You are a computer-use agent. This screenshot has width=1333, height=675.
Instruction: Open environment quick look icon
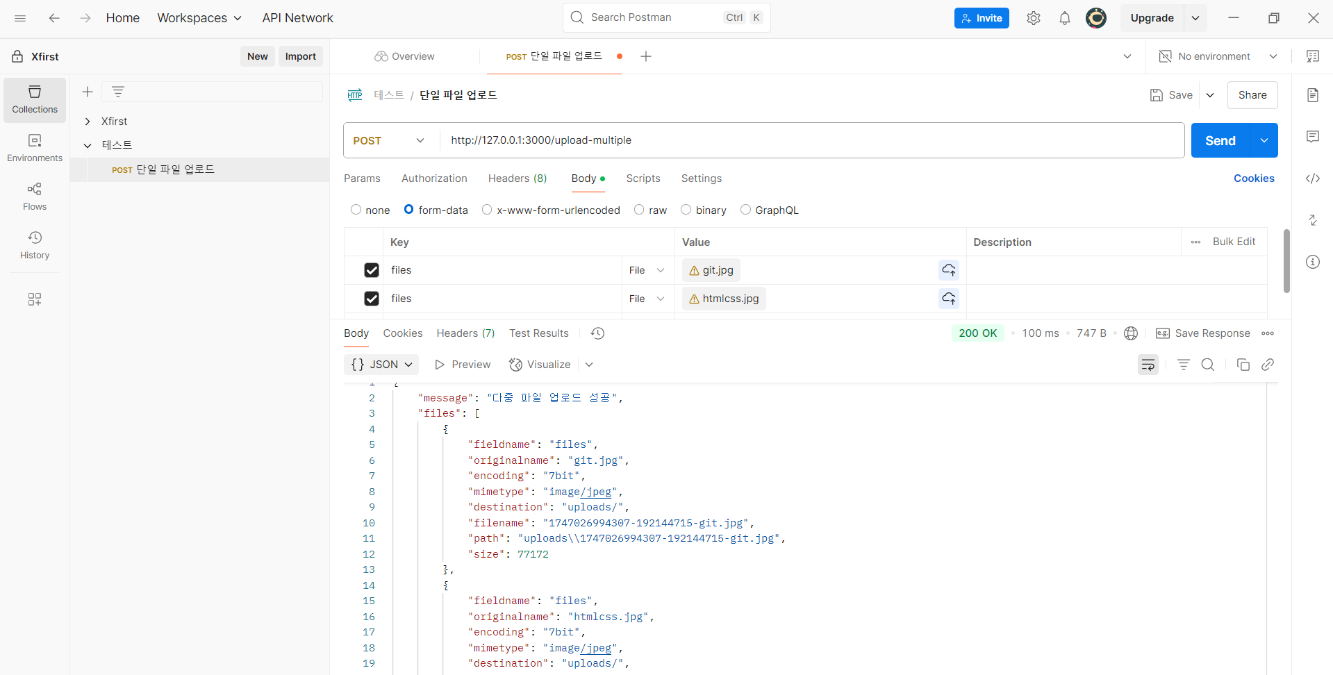point(1313,56)
